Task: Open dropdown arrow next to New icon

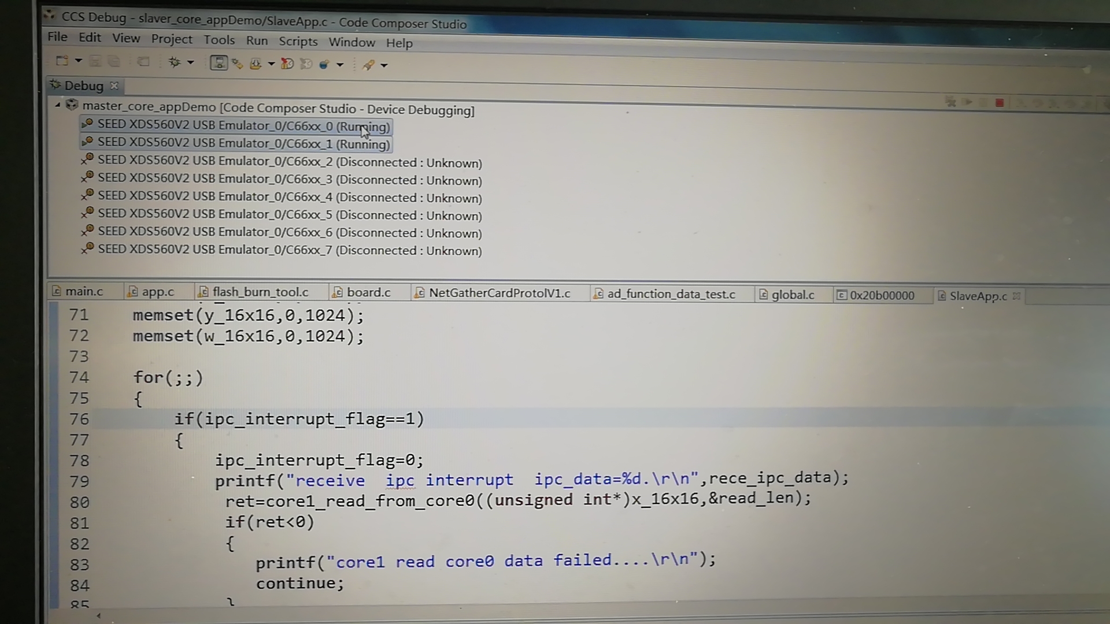Action: 79,61
